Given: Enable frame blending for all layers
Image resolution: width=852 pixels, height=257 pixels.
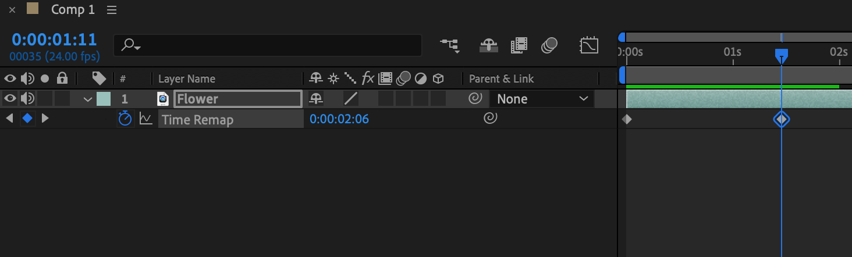Looking at the screenshot, I should (519, 45).
